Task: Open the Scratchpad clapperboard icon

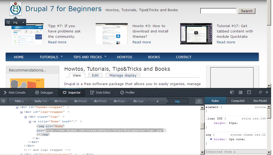Action: click(x=240, y=92)
